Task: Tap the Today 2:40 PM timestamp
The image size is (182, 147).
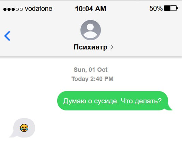Action: pos(92,79)
